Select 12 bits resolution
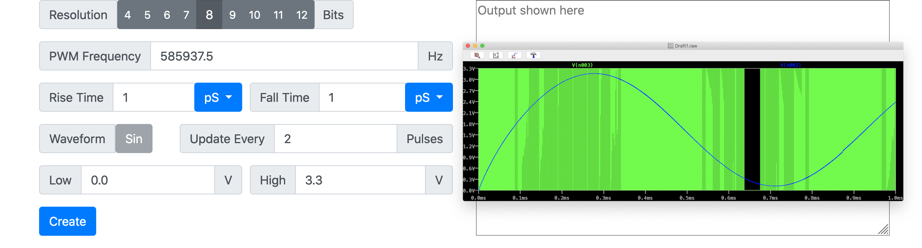This screenshot has height=248, width=922. 302,15
